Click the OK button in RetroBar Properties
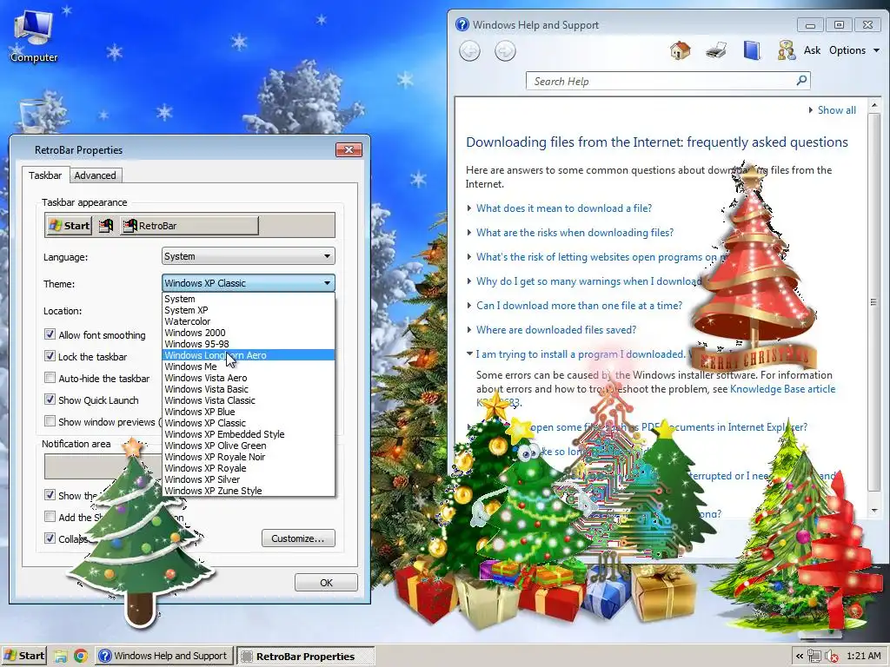 [326, 583]
